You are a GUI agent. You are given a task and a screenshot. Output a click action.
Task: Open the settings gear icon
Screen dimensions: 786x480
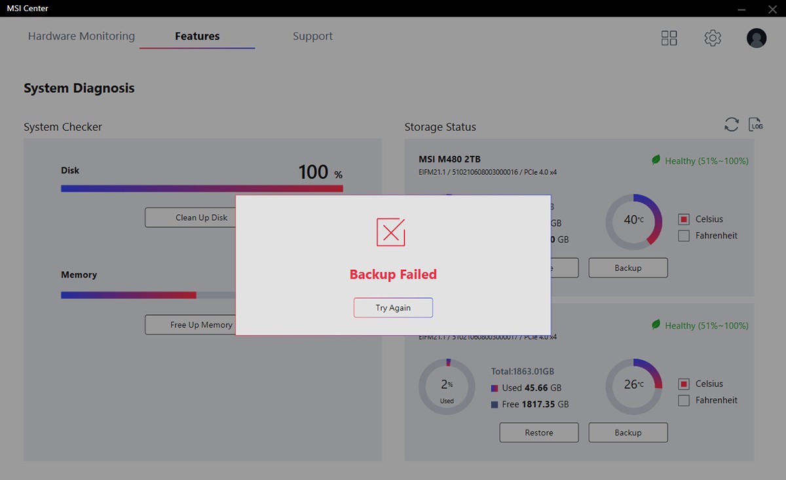[713, 38]
